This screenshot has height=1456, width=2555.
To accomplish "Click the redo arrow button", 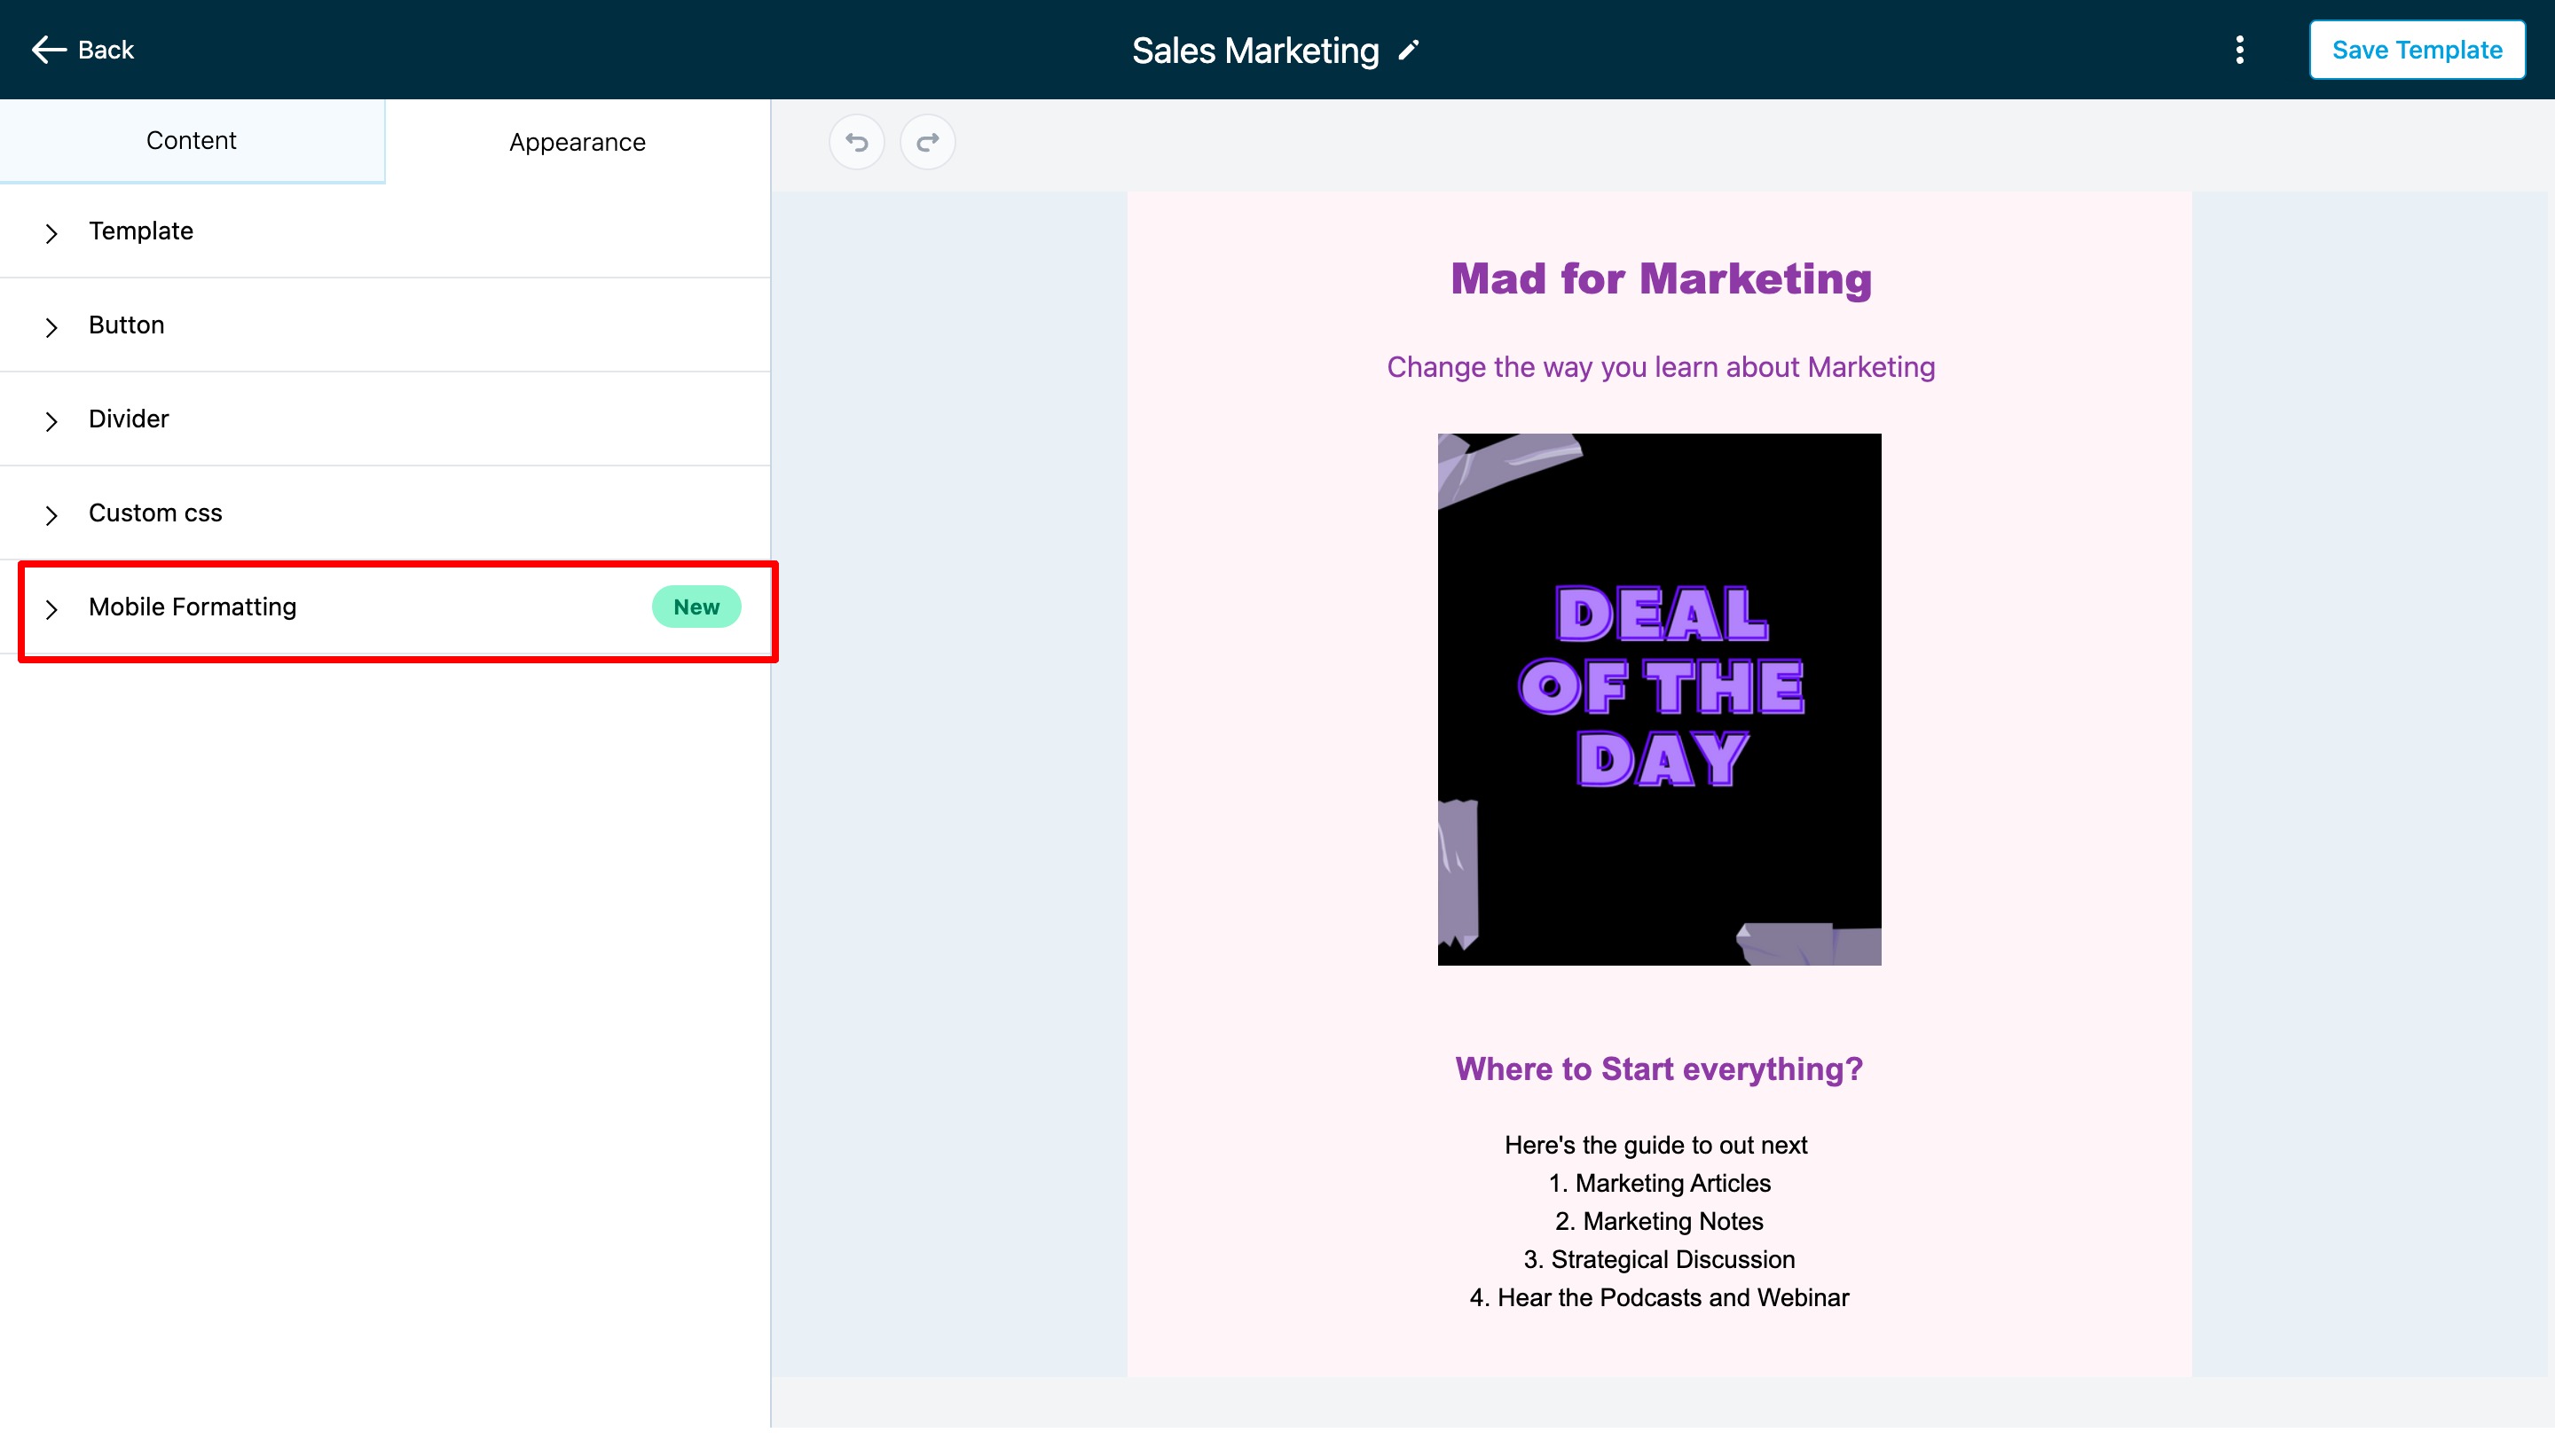I will [x=927, y=142].
